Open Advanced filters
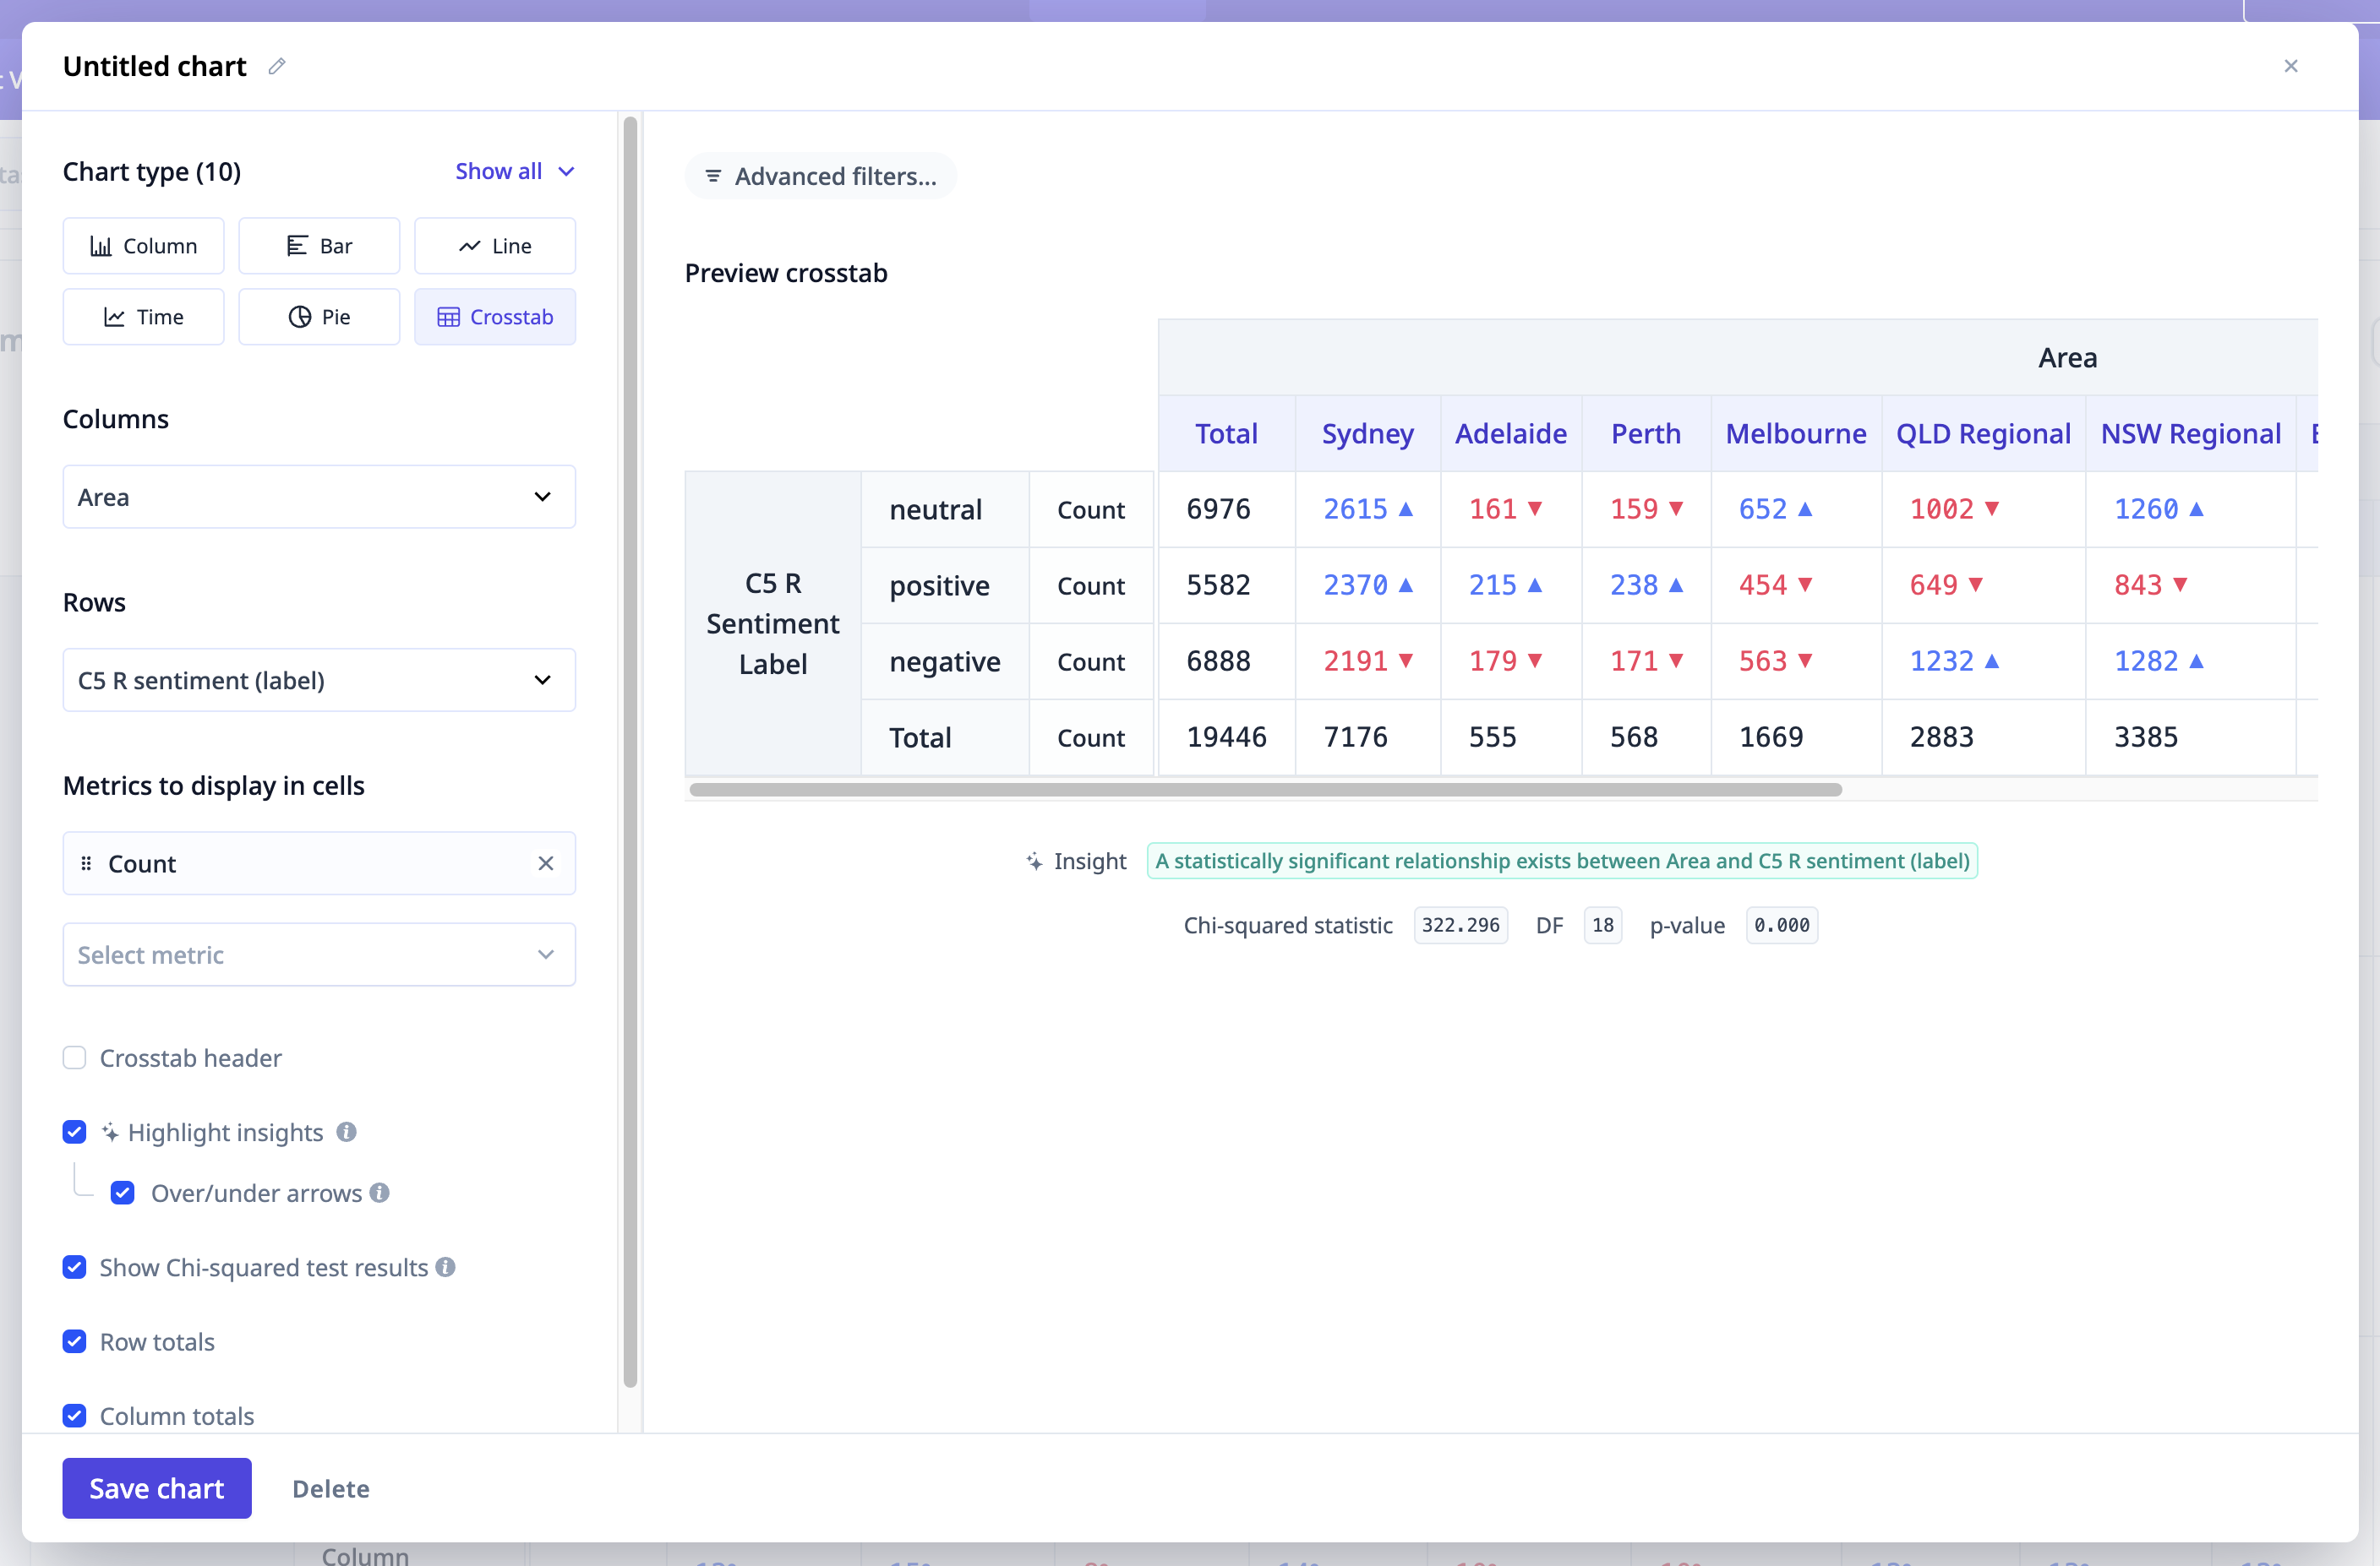This screenshot has height=1566, width=2380. click(x=820, y=176)
